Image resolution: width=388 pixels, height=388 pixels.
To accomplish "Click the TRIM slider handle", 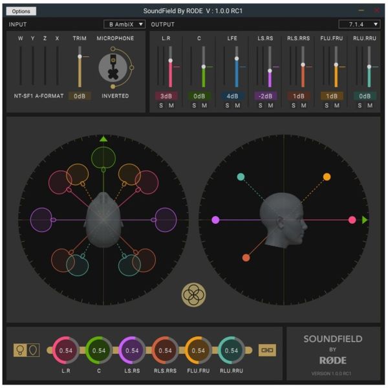I will point(80,57).
